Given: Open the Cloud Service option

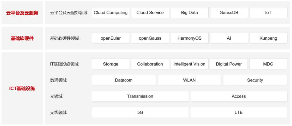Looking at the screenshot, I should 150,13.
